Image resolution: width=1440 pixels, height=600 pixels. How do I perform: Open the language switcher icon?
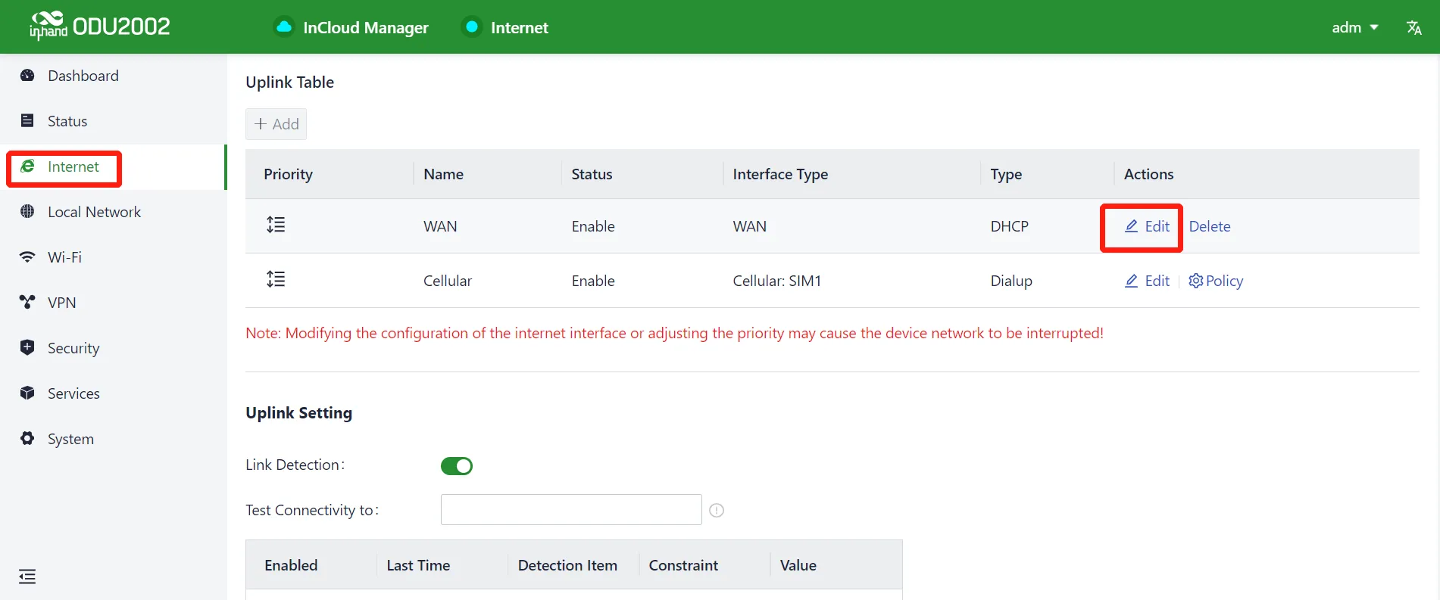click(1413, 27)
